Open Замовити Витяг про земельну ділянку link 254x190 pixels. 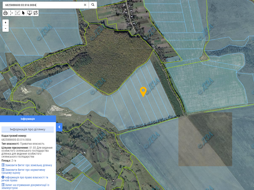coord(28,165)
